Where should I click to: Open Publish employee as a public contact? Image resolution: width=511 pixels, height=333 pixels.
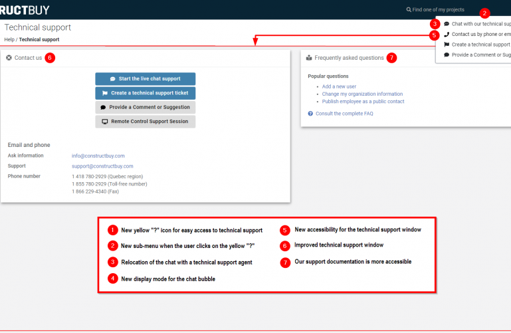[x=363, y=101]
